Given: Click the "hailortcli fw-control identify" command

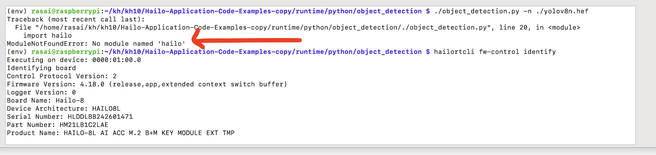Looking at the screenshot, I should click(x=494, y=52).
